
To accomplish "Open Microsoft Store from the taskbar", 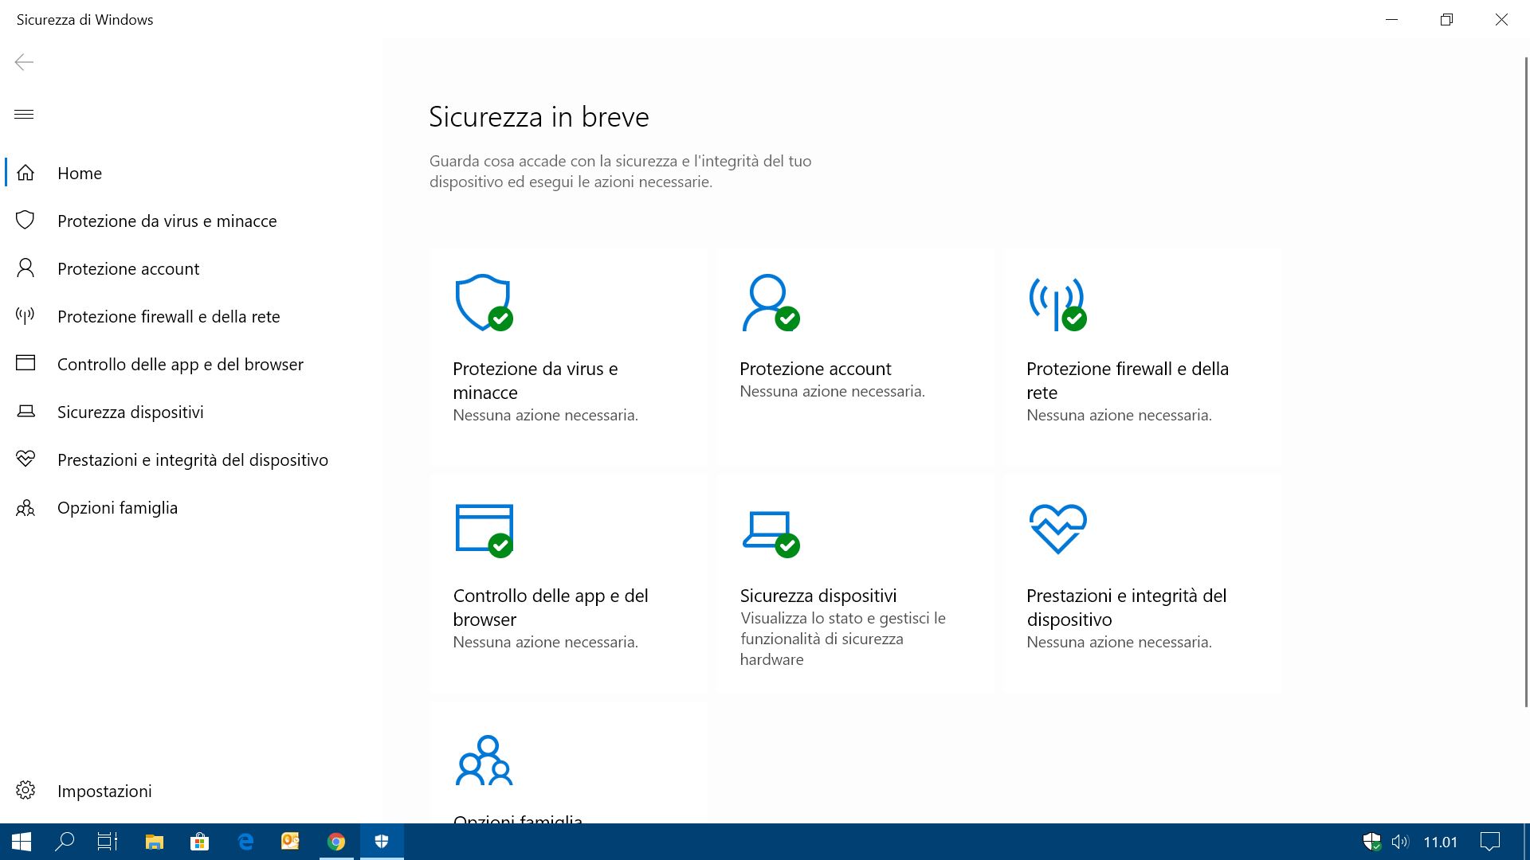I will 199,842.
